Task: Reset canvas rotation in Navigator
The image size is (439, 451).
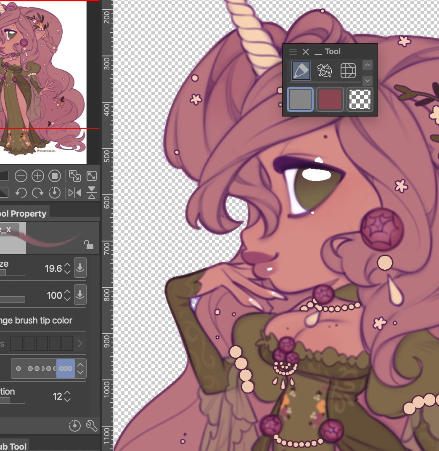Action: tap(55, 193)
